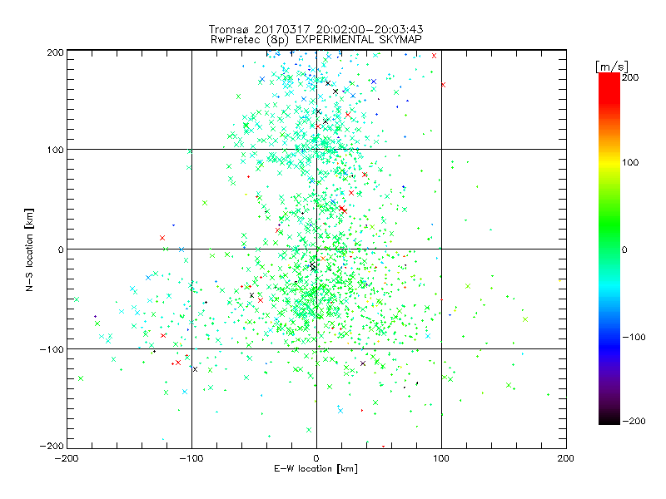The height and width of the screenshot is (499, 666).
Task: Click the 'E-W location [km]' axis label
Action: 316,469
